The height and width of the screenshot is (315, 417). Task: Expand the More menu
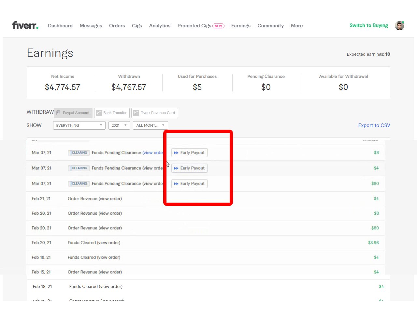[x=297, y=26]
